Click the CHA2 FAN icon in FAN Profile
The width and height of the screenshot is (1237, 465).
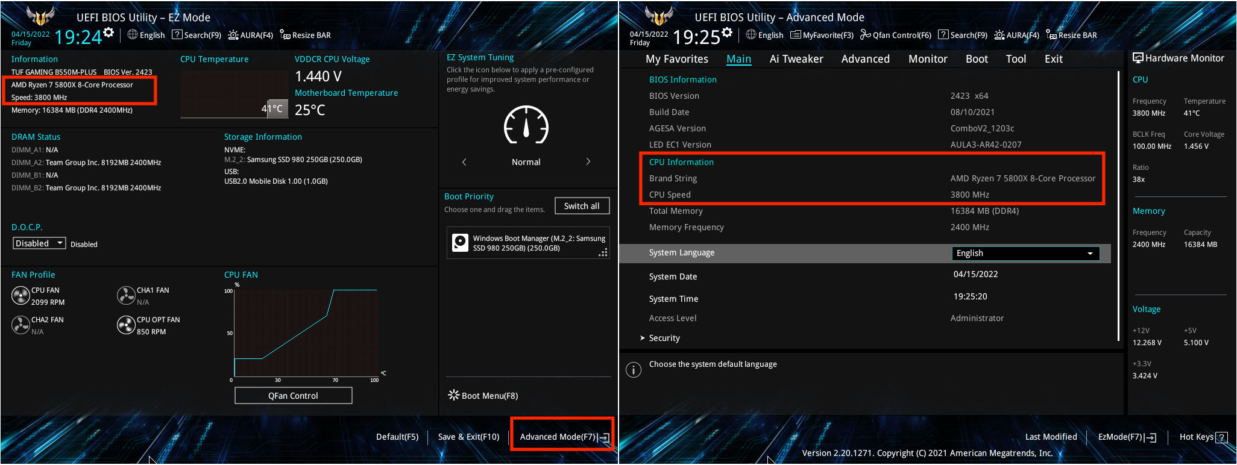[20, 325]
